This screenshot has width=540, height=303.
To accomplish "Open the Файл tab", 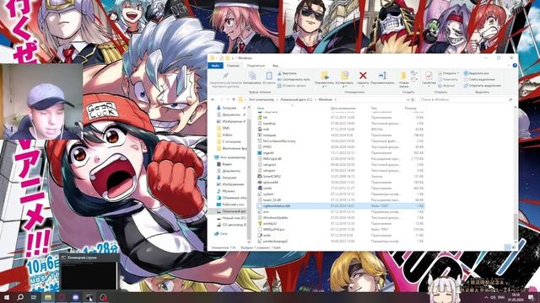I will (216, 66).
